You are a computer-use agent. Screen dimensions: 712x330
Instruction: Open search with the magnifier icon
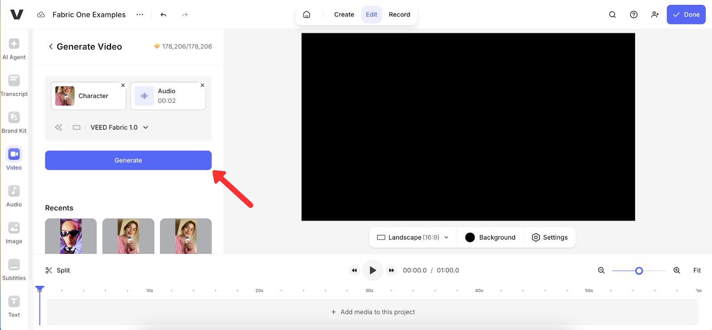pos(612,15)
